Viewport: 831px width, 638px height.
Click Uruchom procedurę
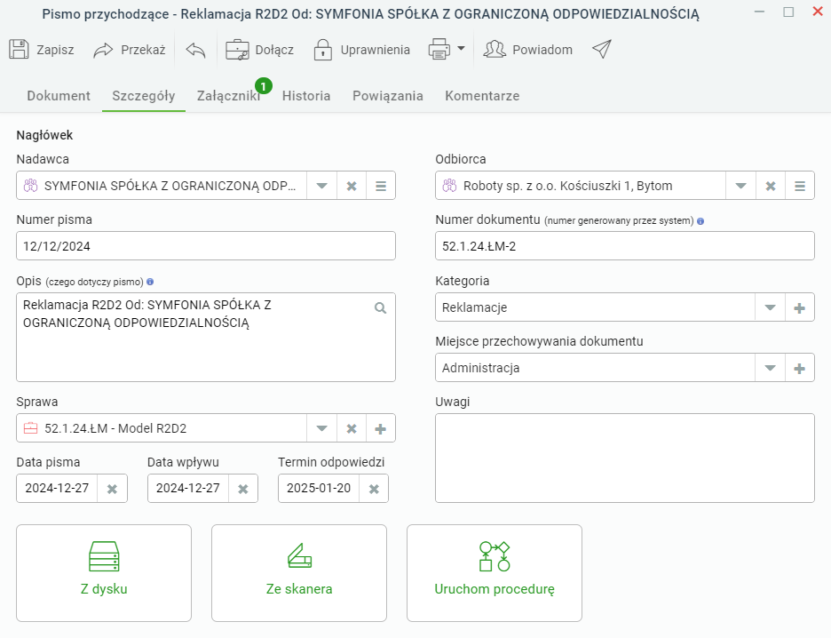495,573
